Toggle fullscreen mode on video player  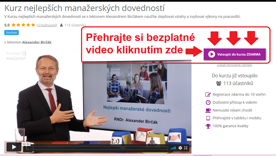[x=186, y=148]
